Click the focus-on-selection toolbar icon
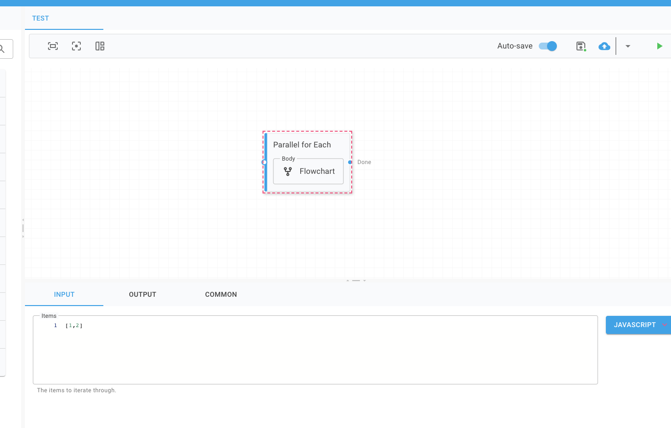Image resolution: width=671 pixels, height=428 pixels. pos(76,46)
